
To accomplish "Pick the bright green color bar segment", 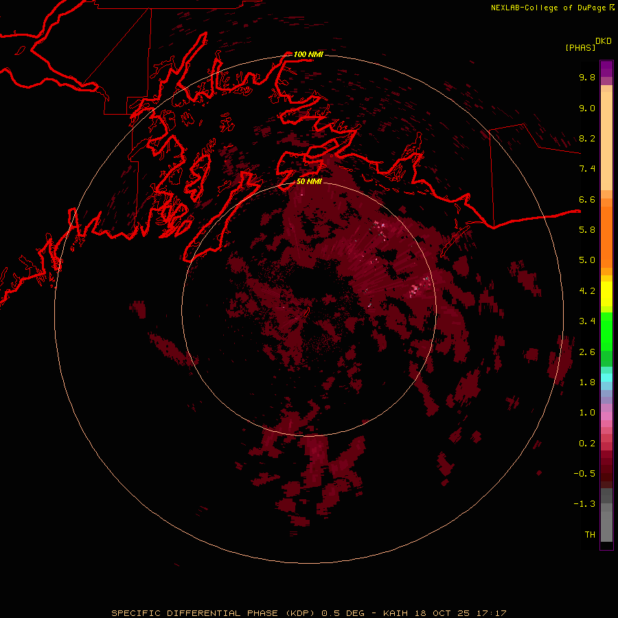I will point(606,332).
